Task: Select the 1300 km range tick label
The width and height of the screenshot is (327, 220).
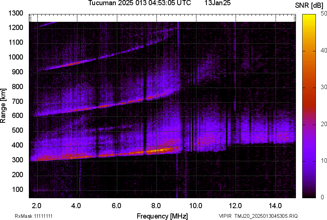Action: 16,13
